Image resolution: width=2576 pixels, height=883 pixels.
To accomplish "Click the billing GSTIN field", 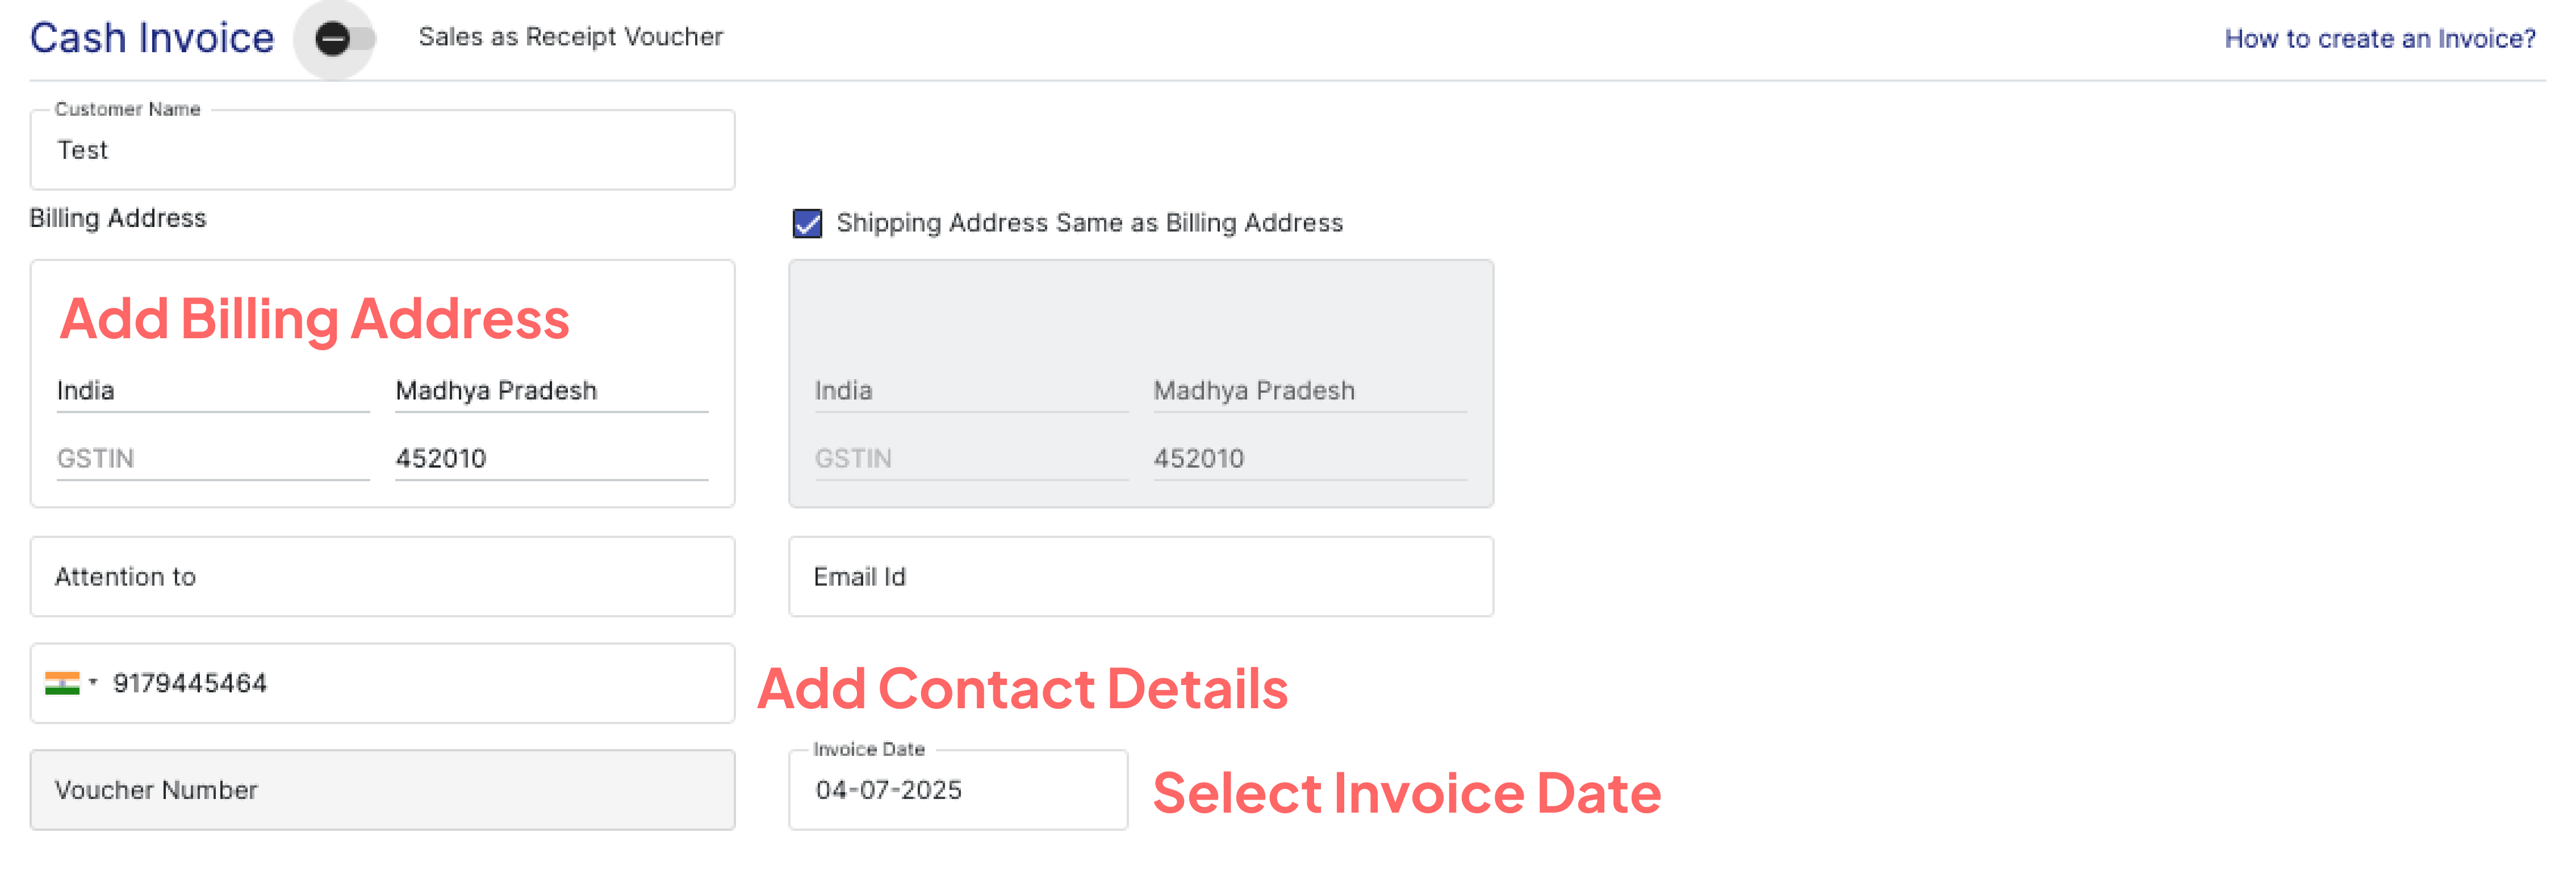I will tap(213, 459).
